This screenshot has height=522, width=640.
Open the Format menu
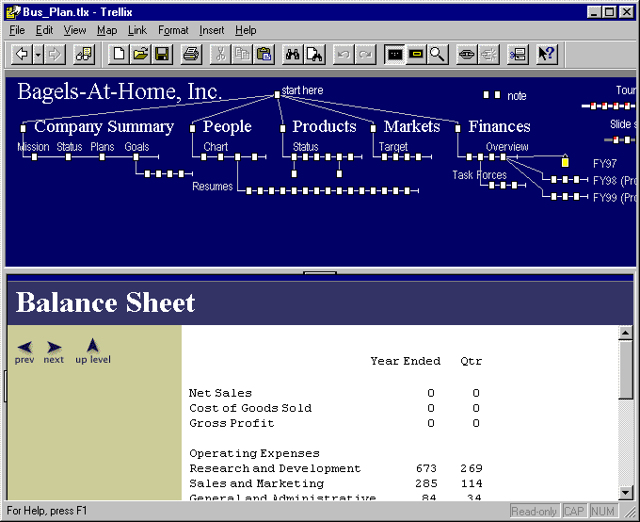pos(173,30)
